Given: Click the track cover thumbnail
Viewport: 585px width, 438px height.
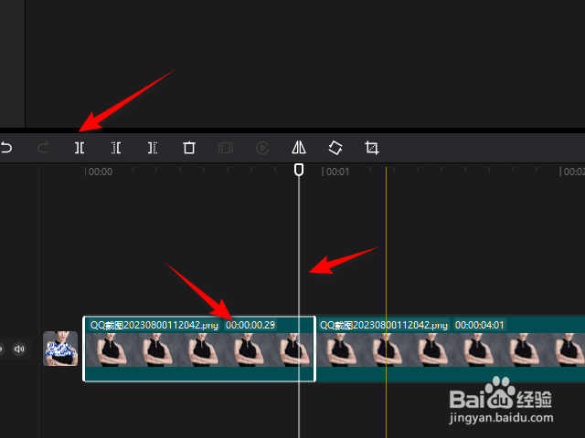Looking at the screenshot, I should 60,349.
